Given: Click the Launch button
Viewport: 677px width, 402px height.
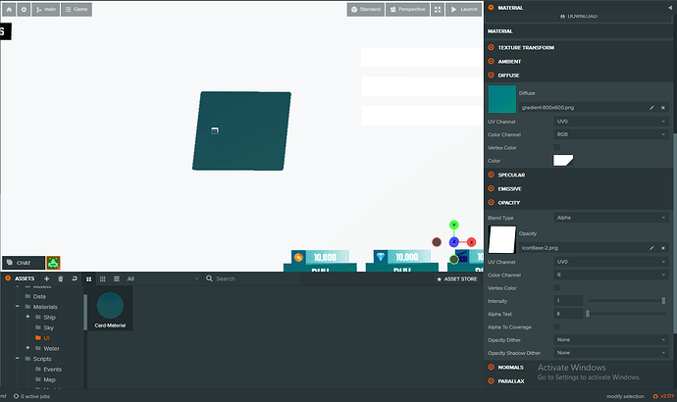Looking at the screenshot, I should 464,9.
